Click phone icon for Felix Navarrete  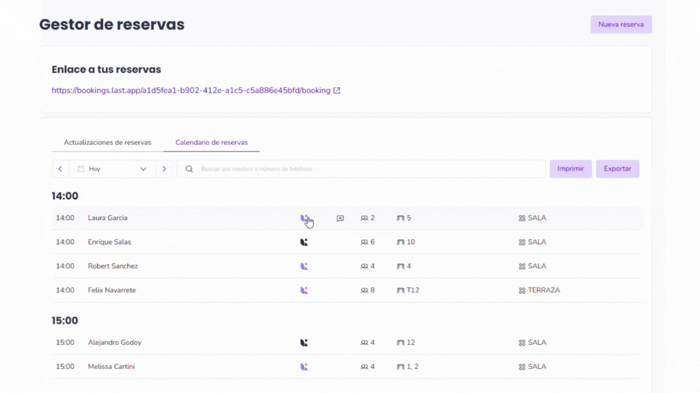(304, 291)
